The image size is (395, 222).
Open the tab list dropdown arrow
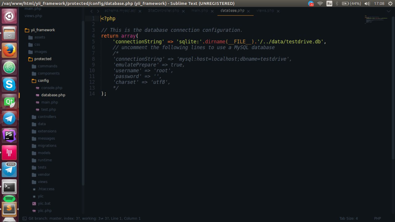[389, 11]
